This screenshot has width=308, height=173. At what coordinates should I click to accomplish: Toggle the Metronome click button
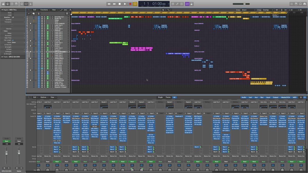[x=192, y=4]
